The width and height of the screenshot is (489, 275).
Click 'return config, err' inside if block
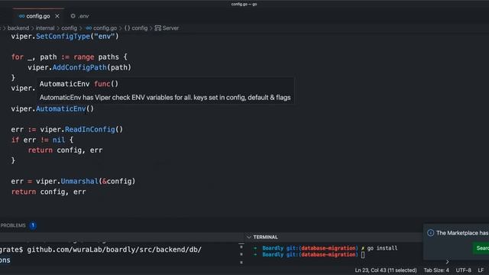(65, 150)
